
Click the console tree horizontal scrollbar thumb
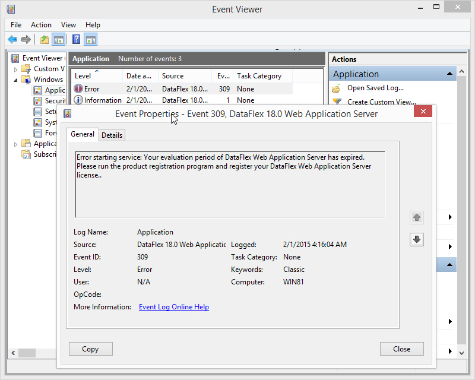pyautogui.click(x=27, y=353)
